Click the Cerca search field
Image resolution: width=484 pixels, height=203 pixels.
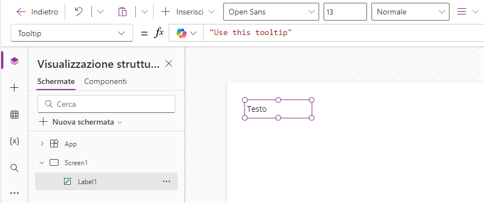pyautogui.click(x=106, y=104)
